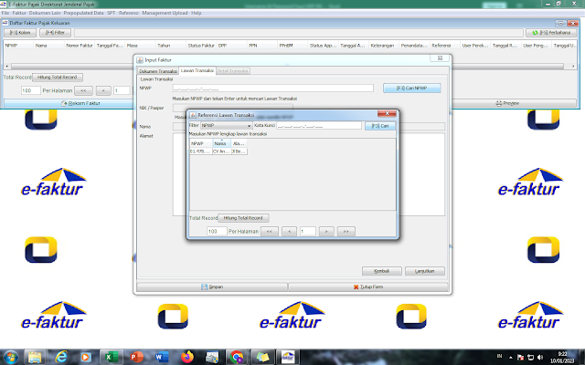
Task: Open the sticky notes taskbar icon
Action: pyautogui.click(x=262, y=357)
